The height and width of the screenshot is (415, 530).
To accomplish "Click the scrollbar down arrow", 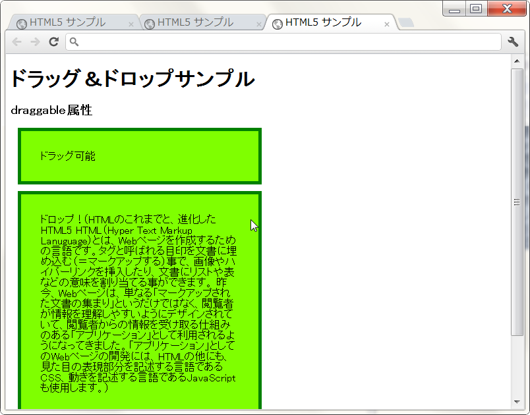I will point(517,401).
